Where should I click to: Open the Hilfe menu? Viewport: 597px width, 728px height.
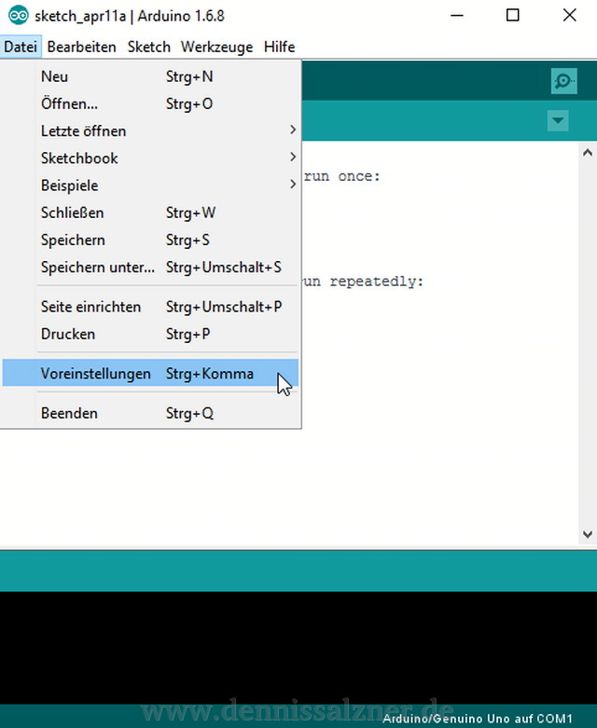279,47
